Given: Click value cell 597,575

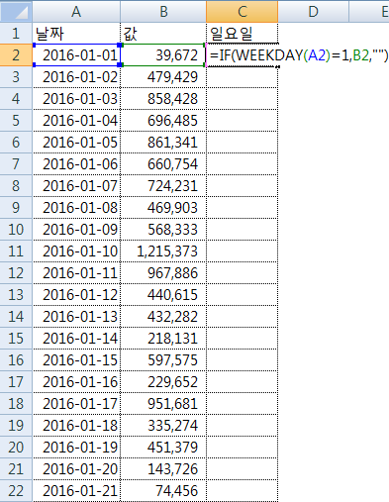Looking at the screenshot, I should (x=163, y=360).
